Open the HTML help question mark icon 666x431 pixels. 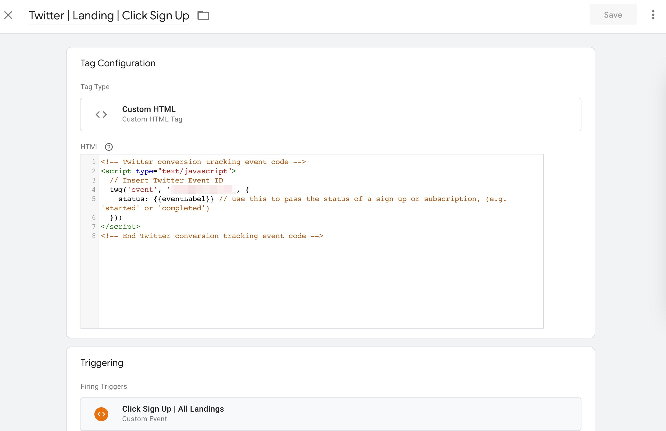click(109, 147)
